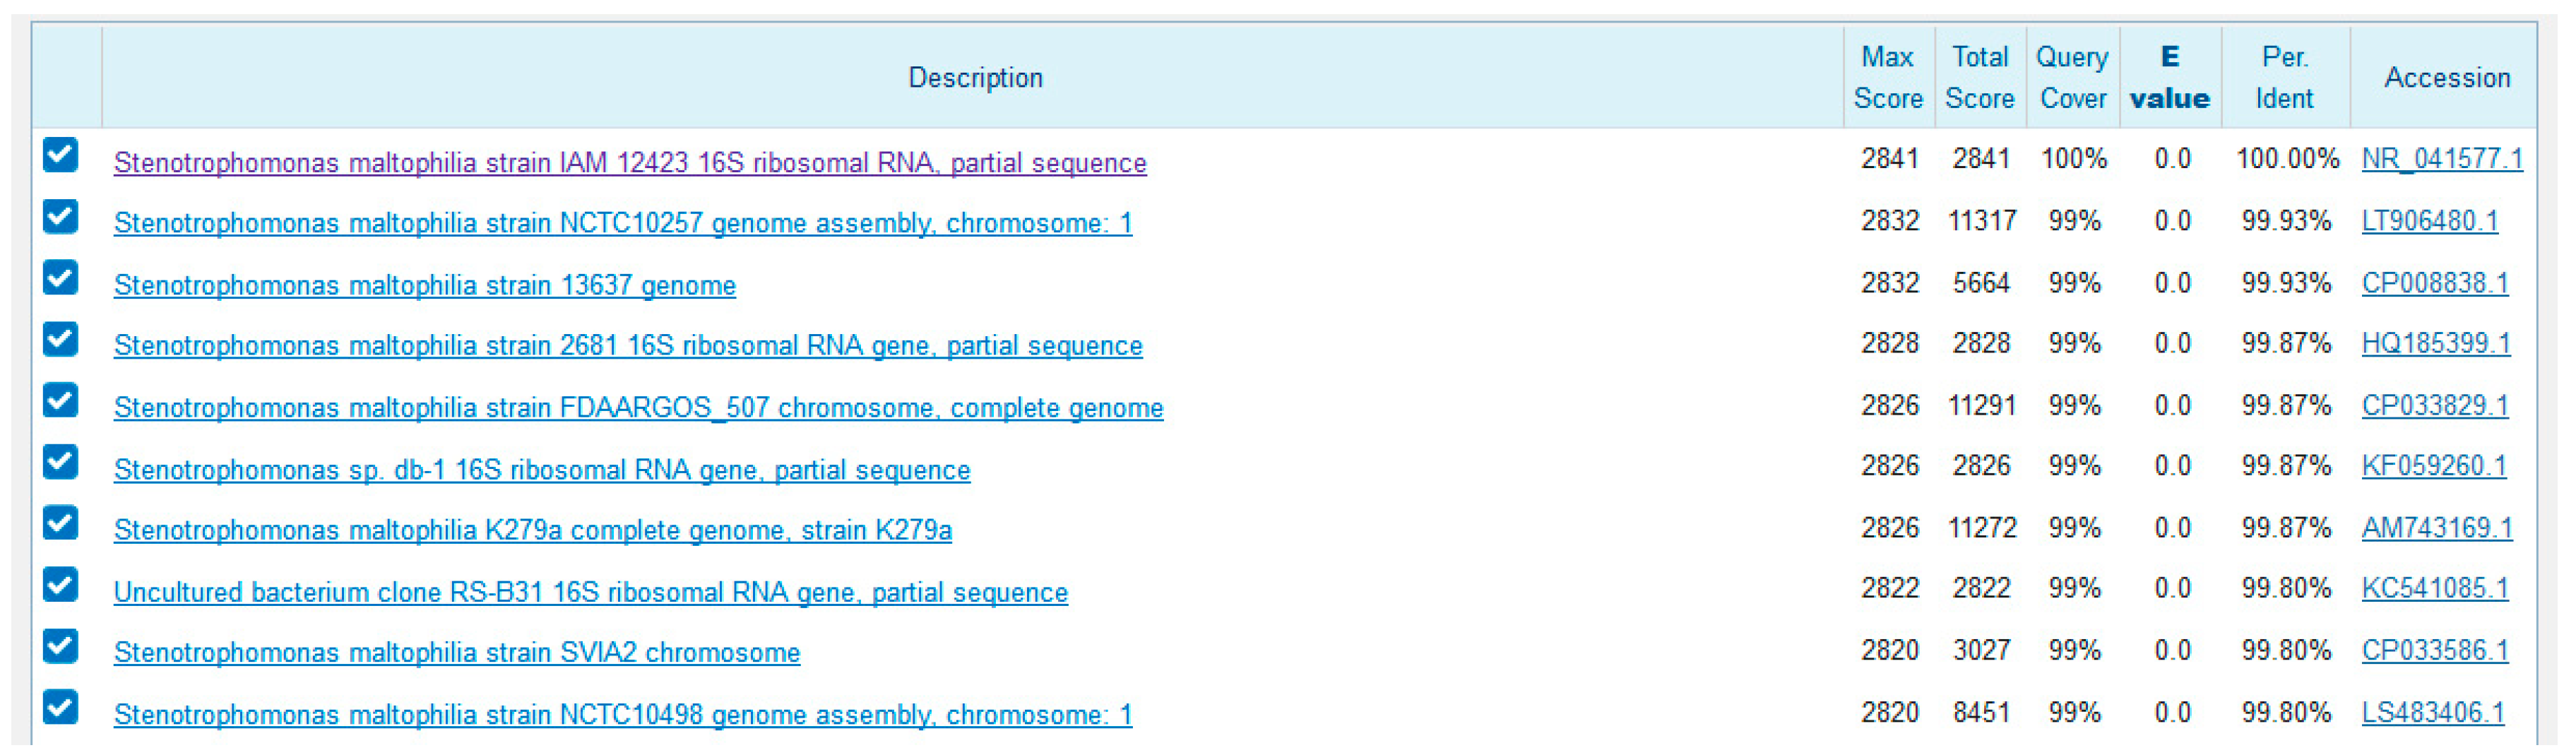The height and width of the screenshot is (755, 2576).
Task: Open accession KF059260.1
Action: click(x=2433, y=466)
